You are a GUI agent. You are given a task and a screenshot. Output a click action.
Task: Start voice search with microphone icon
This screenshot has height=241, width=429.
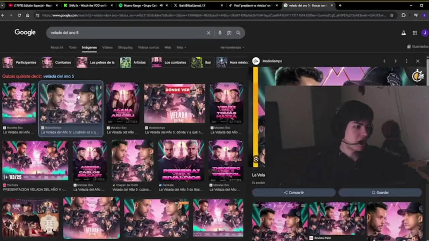(x=220, y=33)
